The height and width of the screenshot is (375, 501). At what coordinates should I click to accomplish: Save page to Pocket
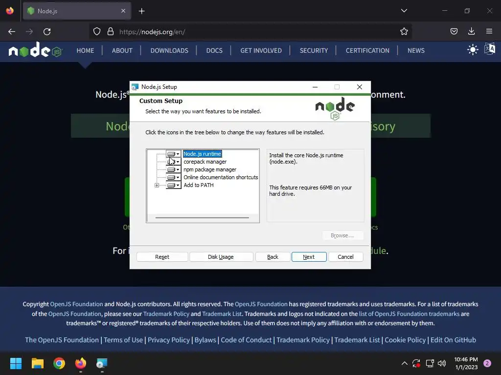[454, 32]
